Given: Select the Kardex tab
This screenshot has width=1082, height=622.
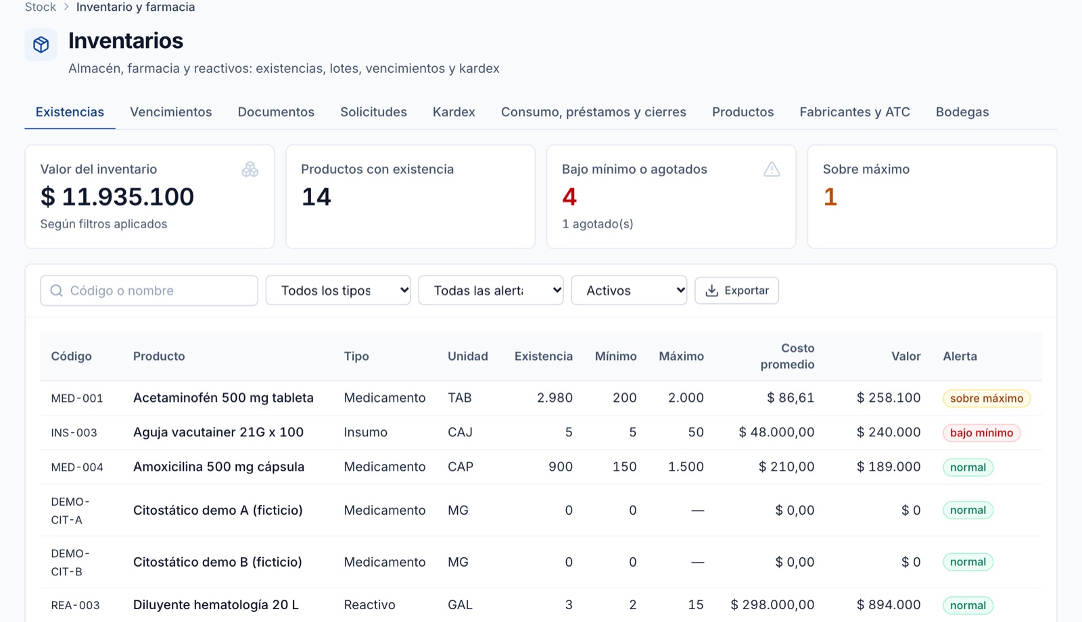Looking at the screenshot, I should (x=454, y=112).
